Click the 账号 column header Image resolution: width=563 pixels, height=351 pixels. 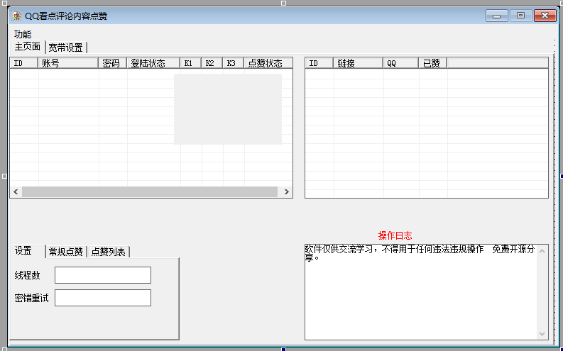[x=68, y=63]
